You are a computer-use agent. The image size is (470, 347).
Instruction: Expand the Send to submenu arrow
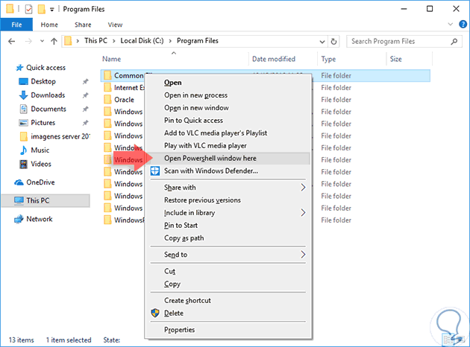[303, 255]
